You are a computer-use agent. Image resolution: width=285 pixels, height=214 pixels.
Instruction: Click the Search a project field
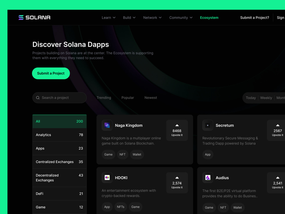pos(60,98)
